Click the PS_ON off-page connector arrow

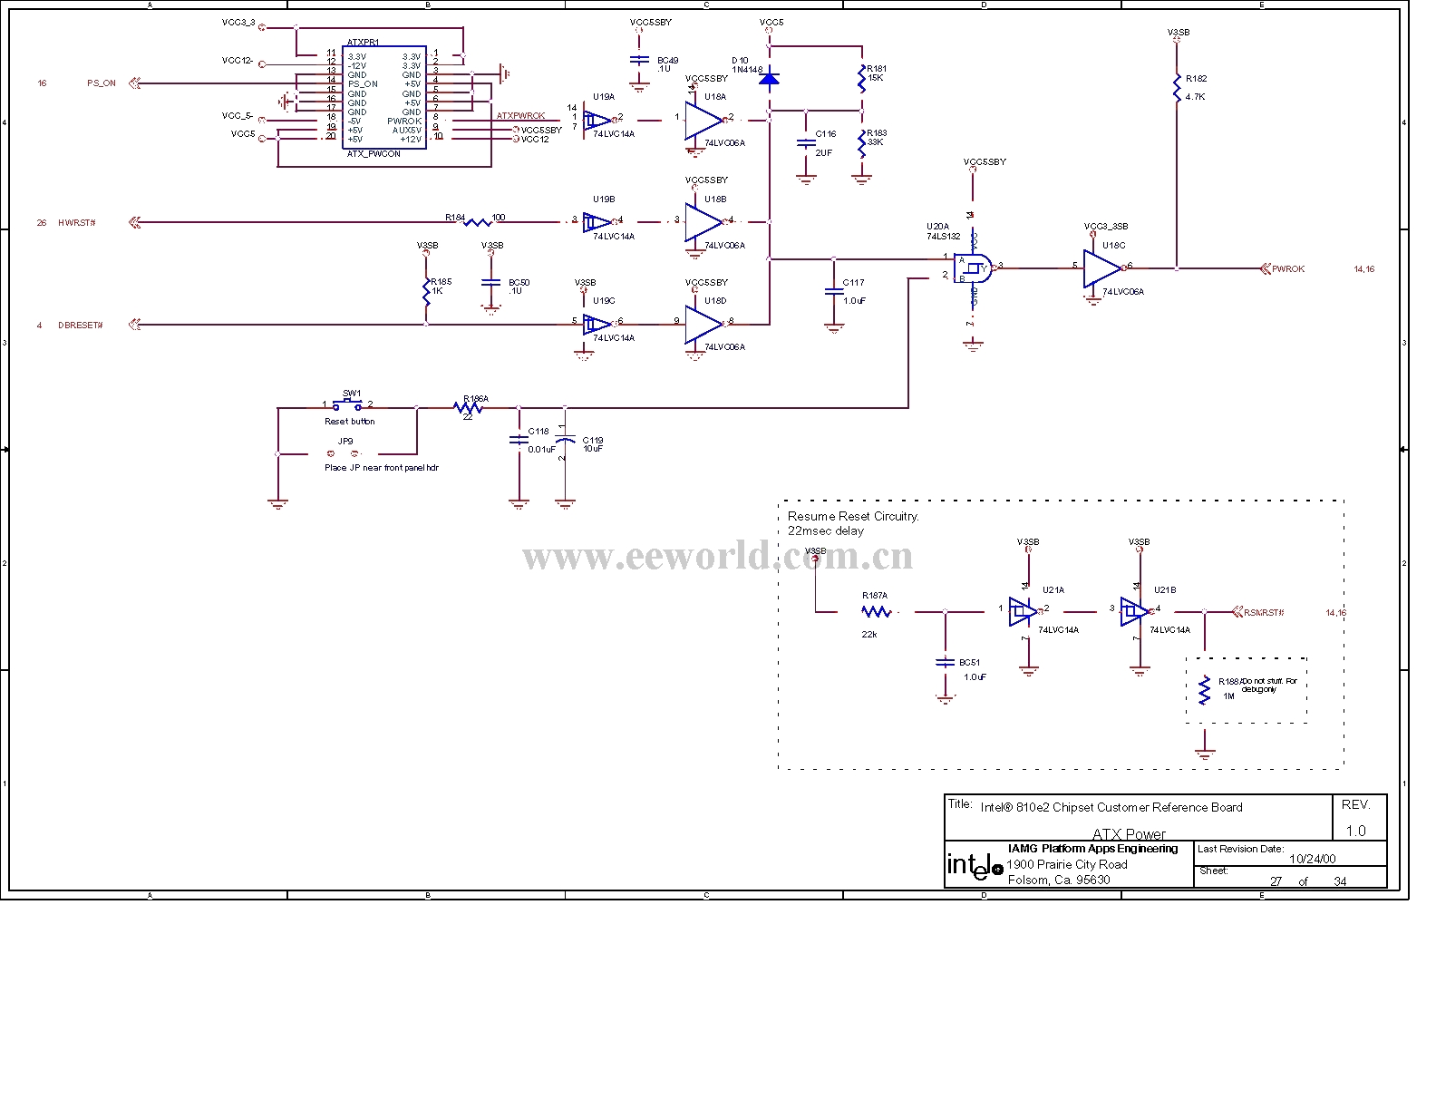(135, 83)
